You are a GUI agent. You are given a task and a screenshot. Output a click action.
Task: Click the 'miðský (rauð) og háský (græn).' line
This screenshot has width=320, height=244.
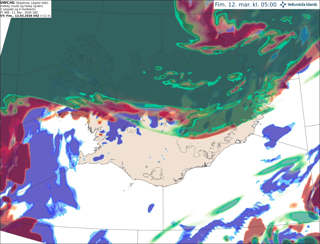[22, 6]
